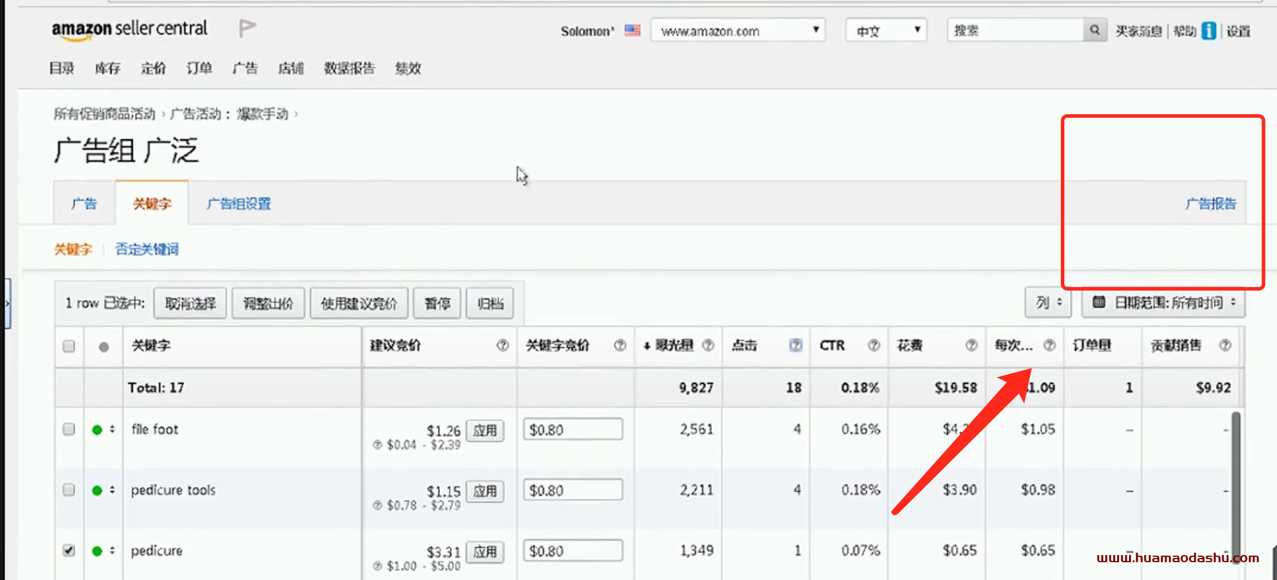Check the file foot keyword checkbox
The width and height of the screenshot is (1277, 580).
point(69,429)
